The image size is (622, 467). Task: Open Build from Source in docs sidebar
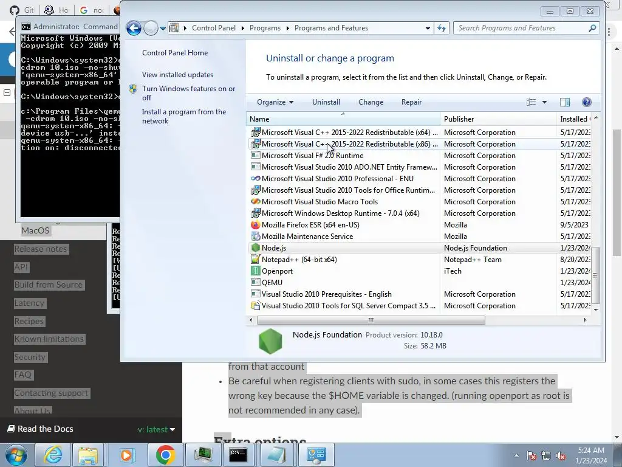point(49,285)
